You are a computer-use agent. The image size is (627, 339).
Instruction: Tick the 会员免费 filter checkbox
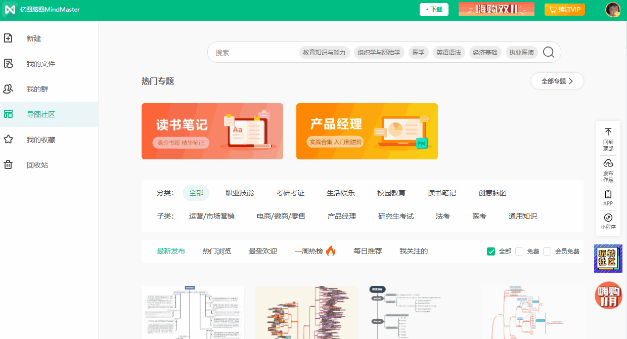547,251
